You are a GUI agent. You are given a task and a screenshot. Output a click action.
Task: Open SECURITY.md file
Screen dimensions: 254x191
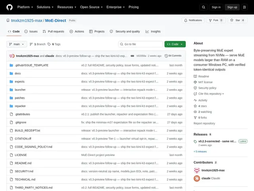click(24, 172)
